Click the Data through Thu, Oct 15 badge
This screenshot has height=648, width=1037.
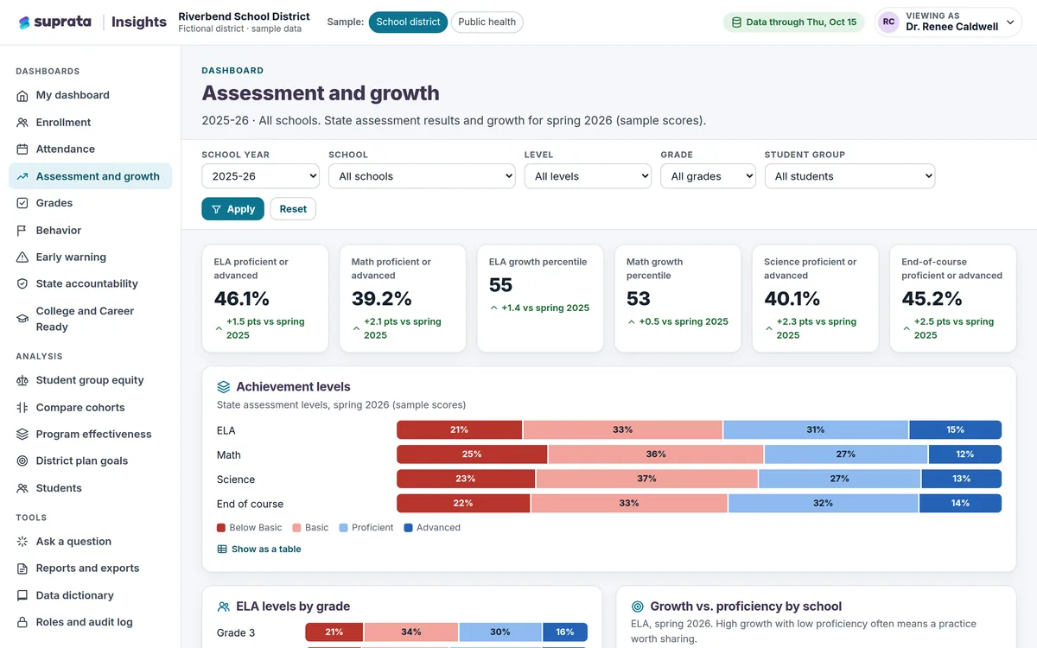click(x=795, y=22)
